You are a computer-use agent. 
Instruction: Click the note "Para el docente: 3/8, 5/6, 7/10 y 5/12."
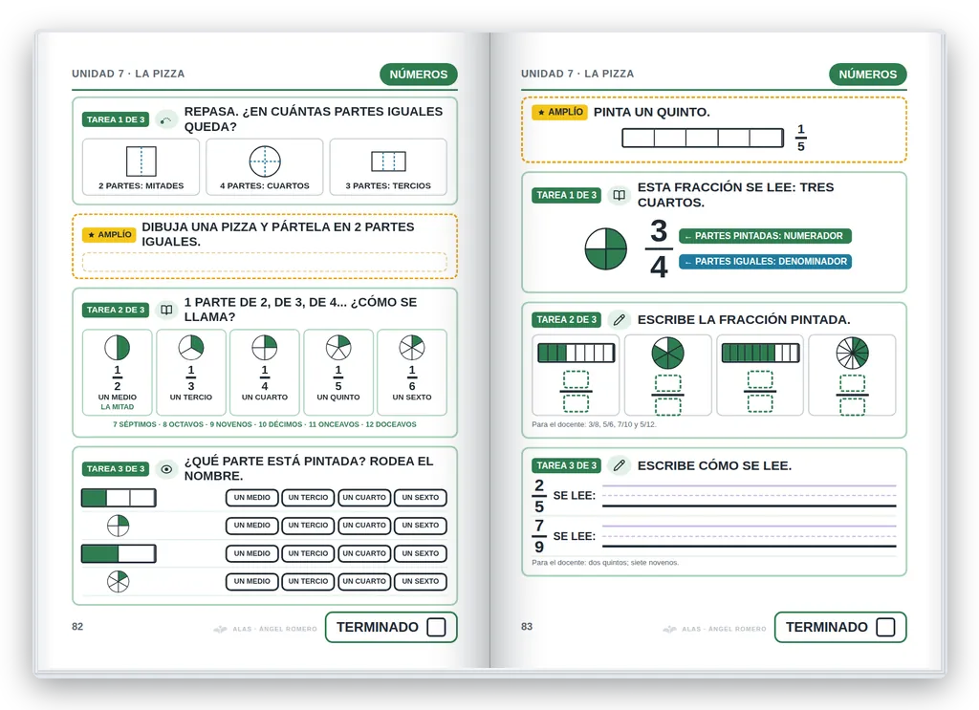click(594, 424)
